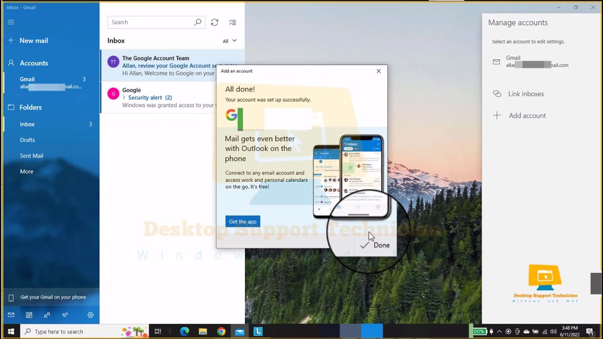Screen dimensions: 603x339
Task: Select the Gmail account in sidebar
Action: pyautogui.click(x=51, y=83)
